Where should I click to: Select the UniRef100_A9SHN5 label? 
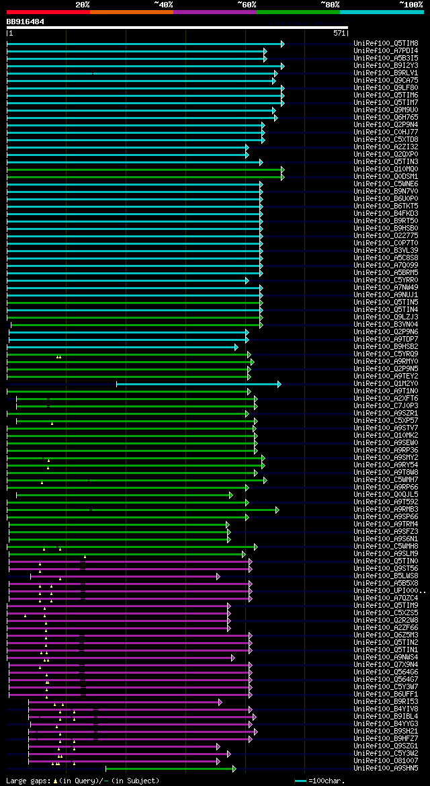pos(386,769)
